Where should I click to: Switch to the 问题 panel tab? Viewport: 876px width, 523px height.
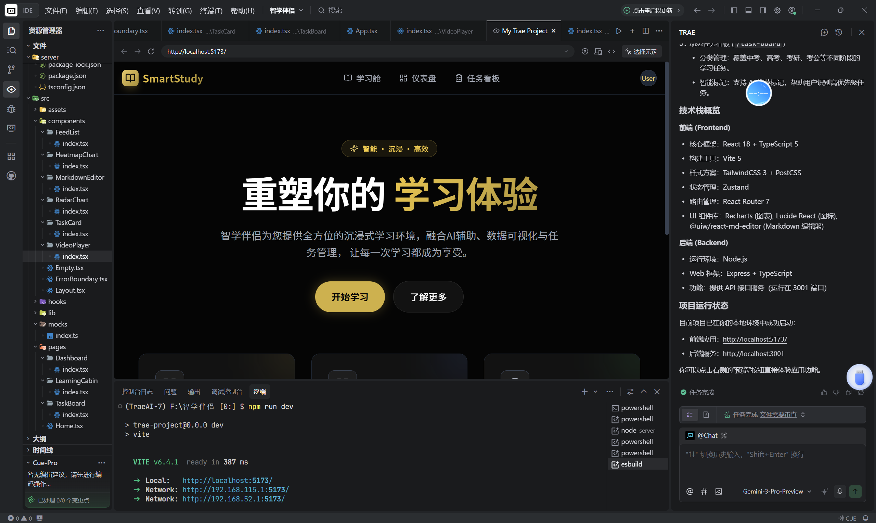[x=170, y=392]
